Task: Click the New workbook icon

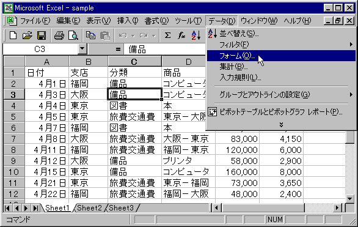Action: tap(13, 35)
